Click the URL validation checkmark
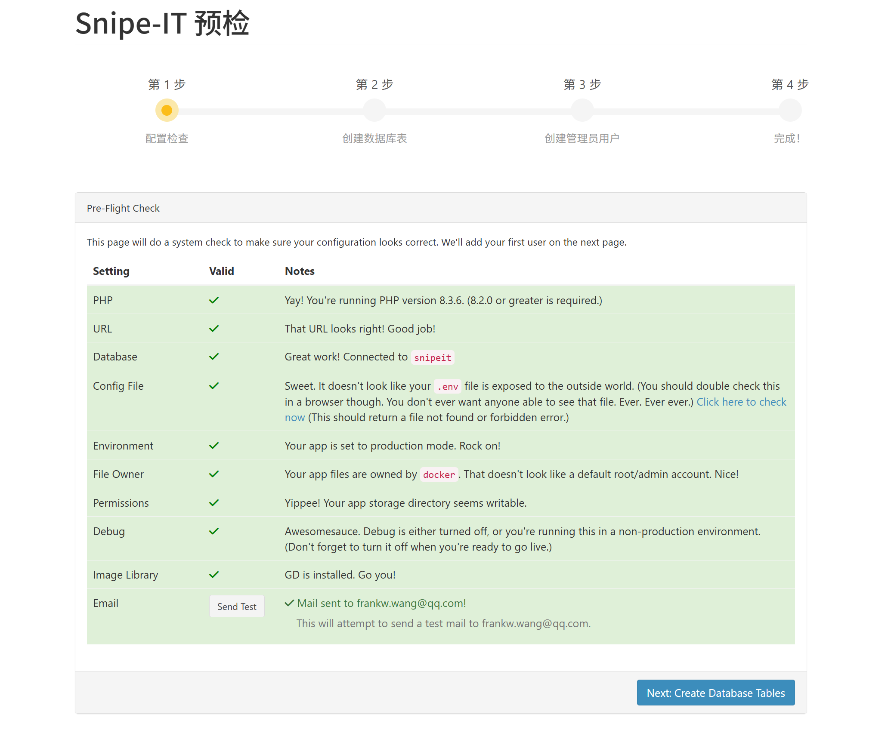Viewport: 888px width, 736px height. click(213, 328)
